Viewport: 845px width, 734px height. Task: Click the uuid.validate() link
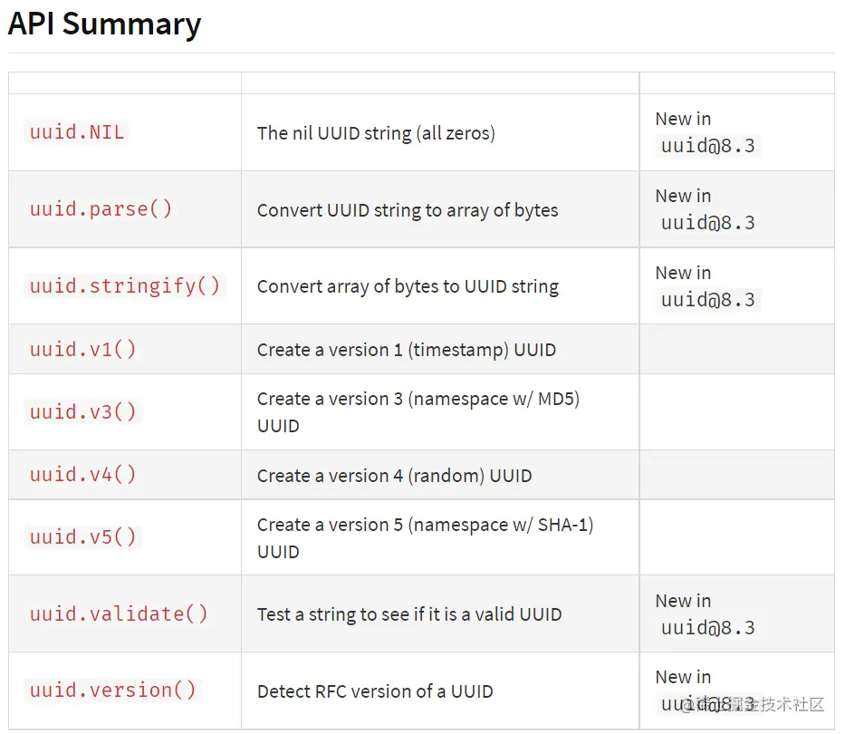point(119,613)
